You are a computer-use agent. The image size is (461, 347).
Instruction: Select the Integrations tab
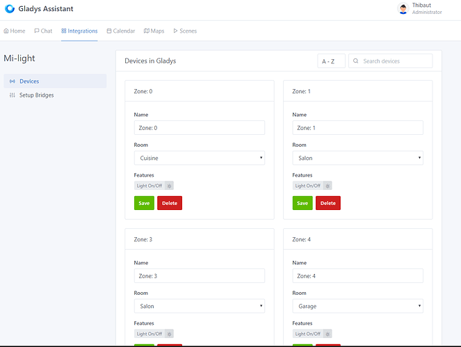pyautogui.click(x=79, y=31)
